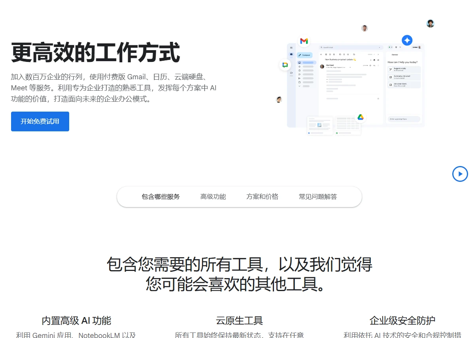
Task: Click the search magnifier in the Gmail search bar
Action: (321, 47)
